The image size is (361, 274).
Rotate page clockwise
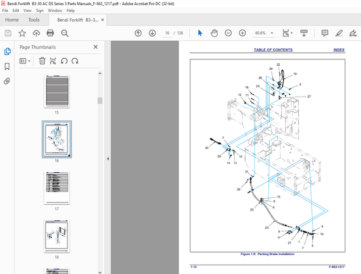[x=75, y=61]
